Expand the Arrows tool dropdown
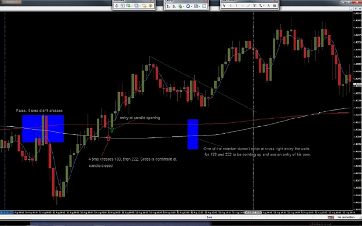Image resolution: width=362 pixels, height=226 pixels. point(264,6)
